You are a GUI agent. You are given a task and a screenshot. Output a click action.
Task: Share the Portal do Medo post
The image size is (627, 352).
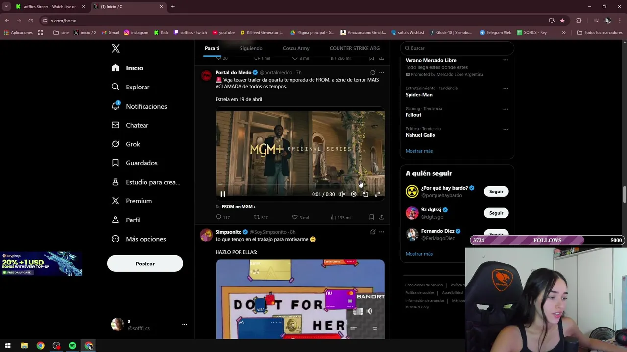click(x=382, y=217)
